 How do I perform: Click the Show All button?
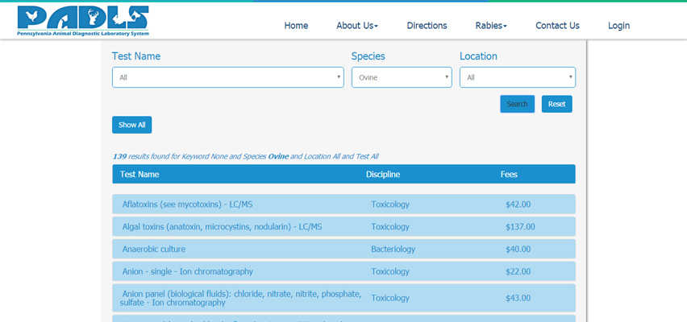pos(131,125)
